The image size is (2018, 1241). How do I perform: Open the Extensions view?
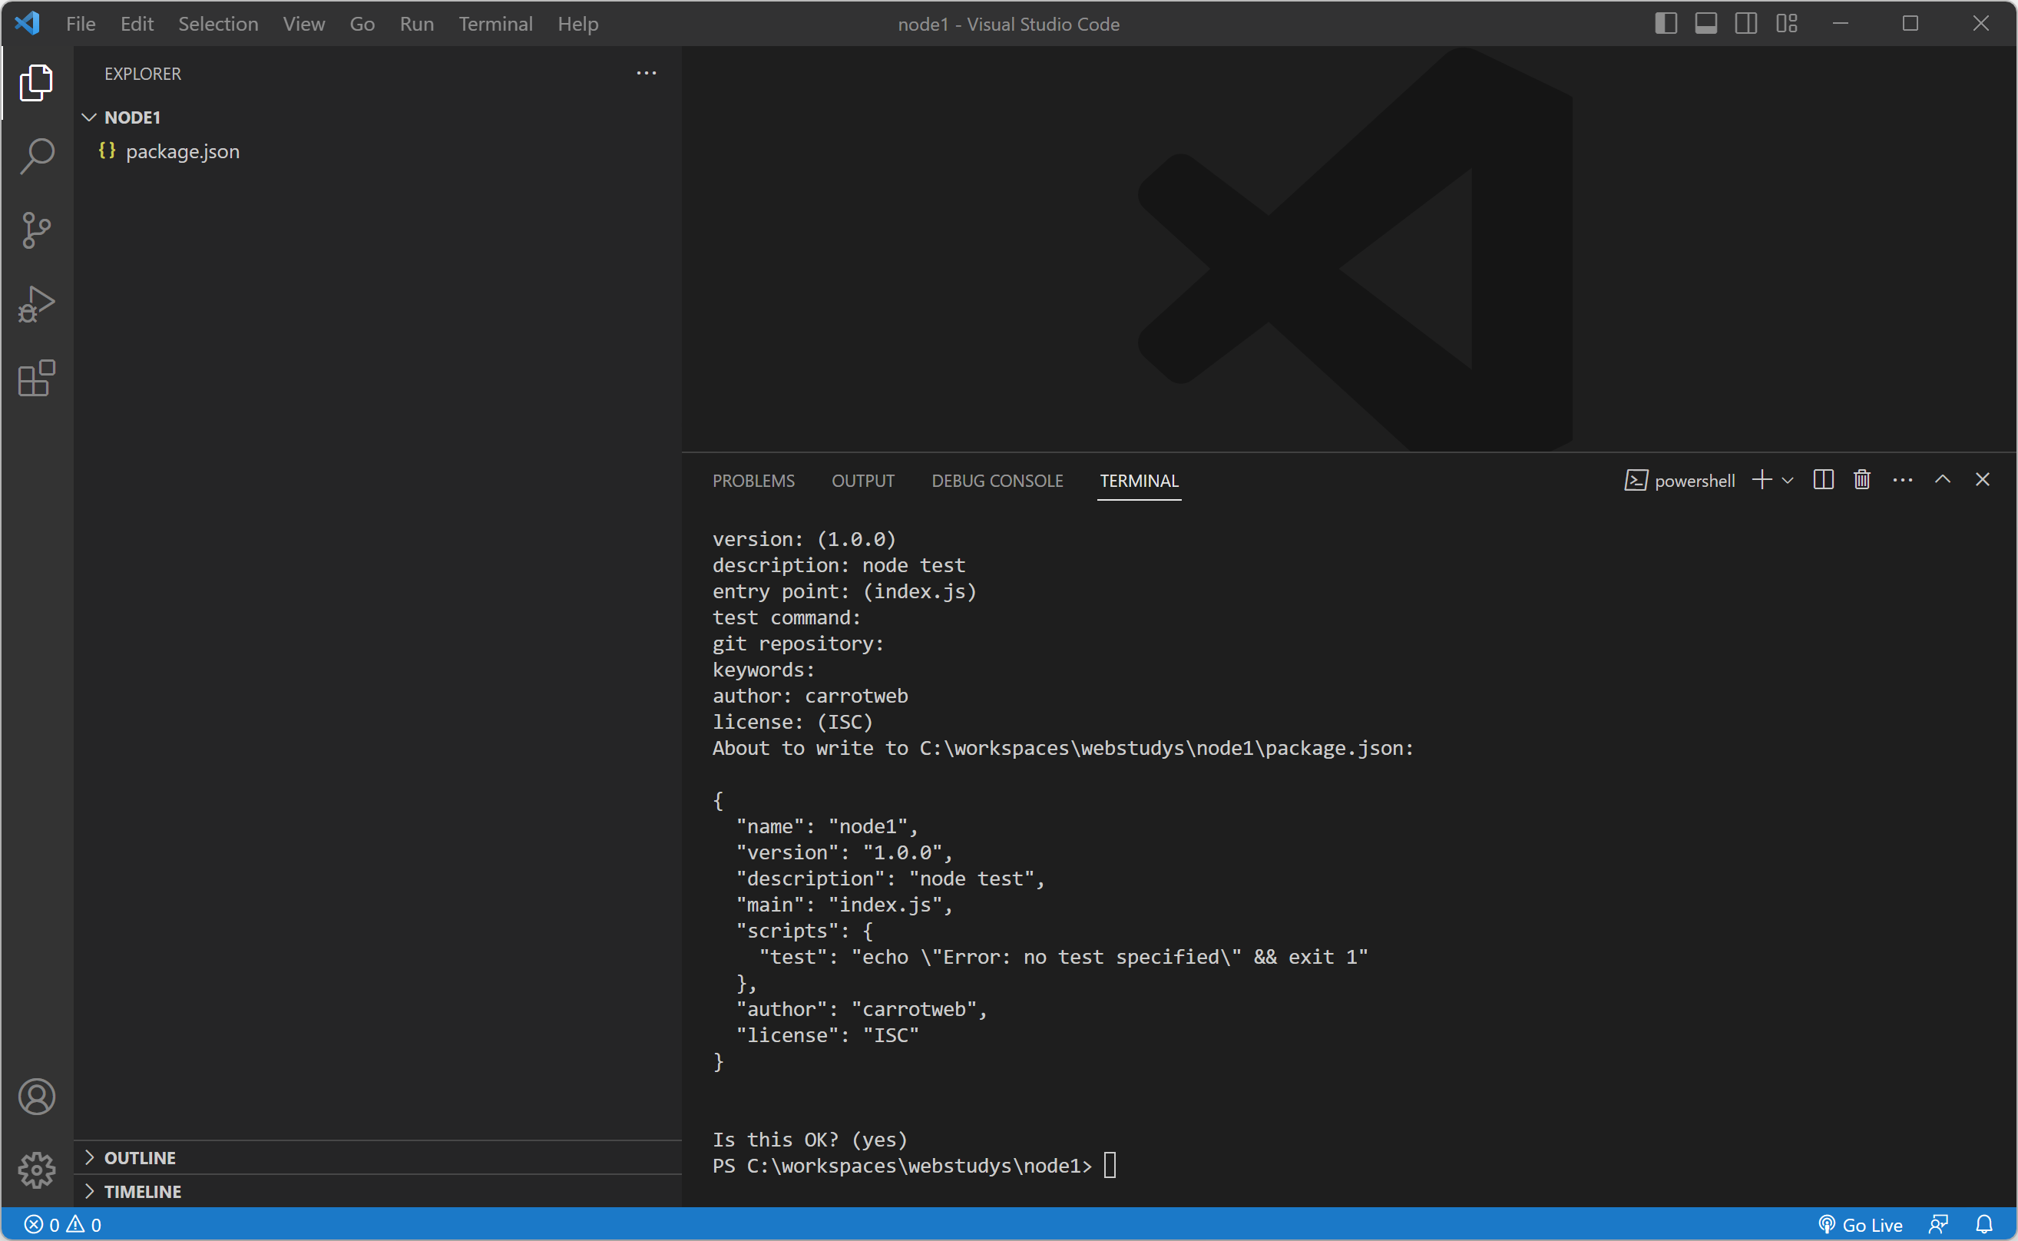(37, 379)
